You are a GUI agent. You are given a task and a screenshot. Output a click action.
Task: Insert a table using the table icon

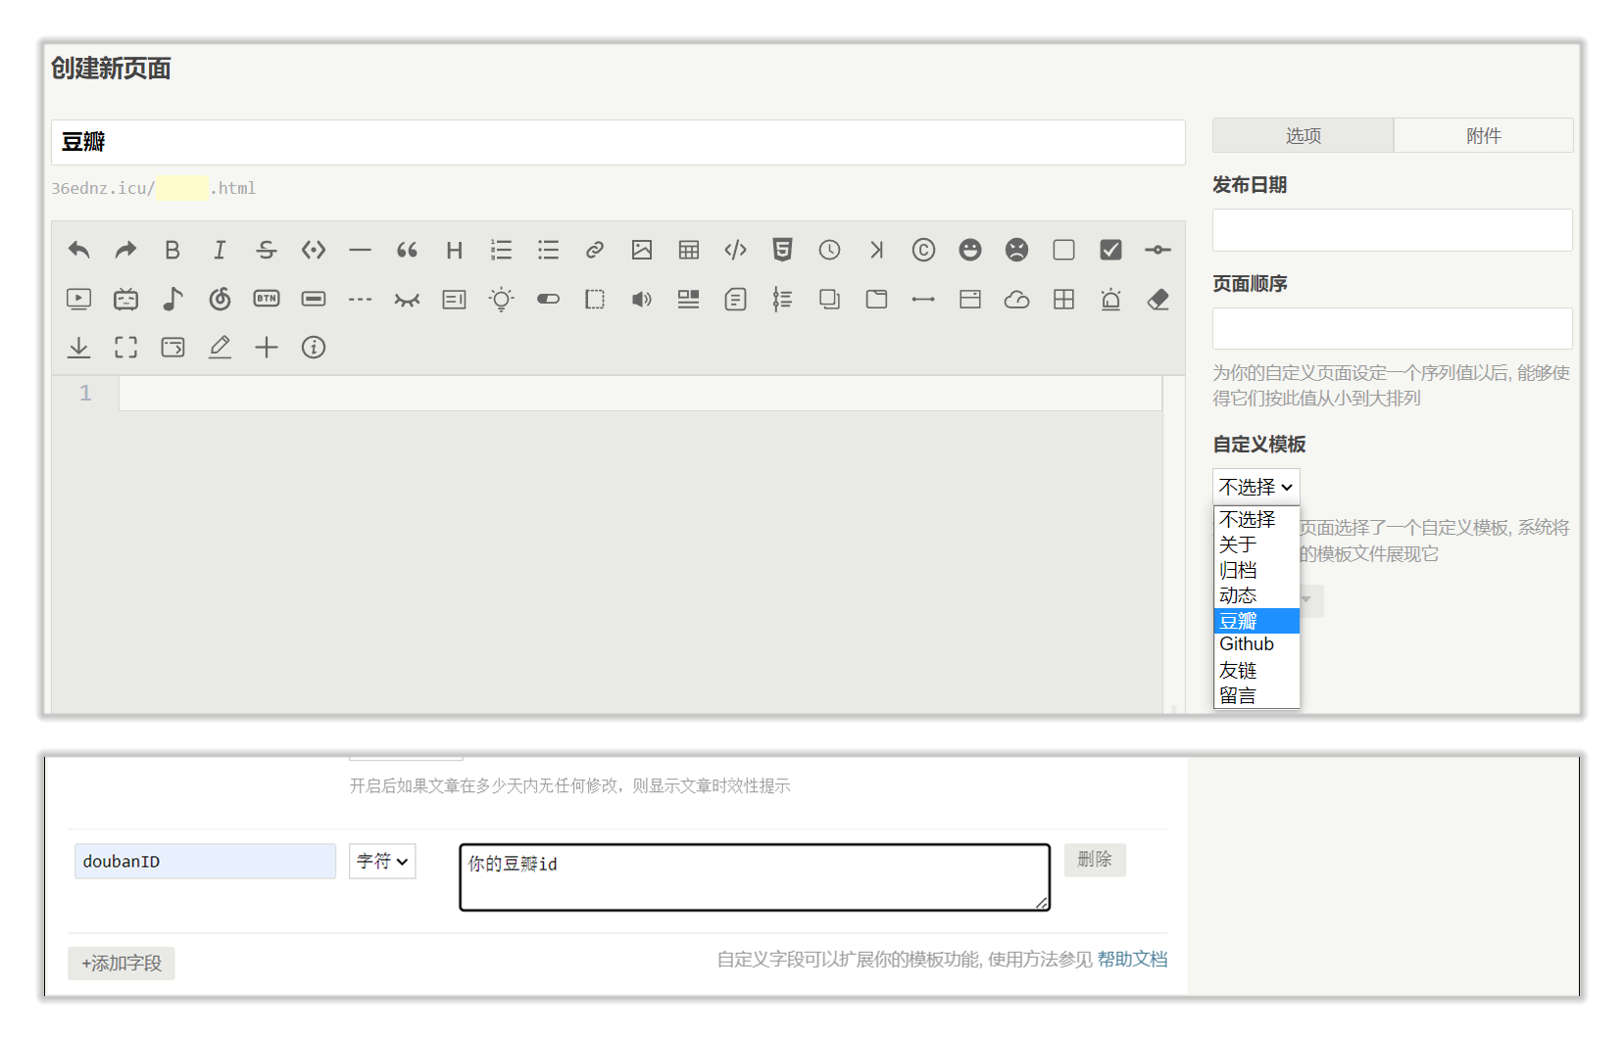(689, 251)
